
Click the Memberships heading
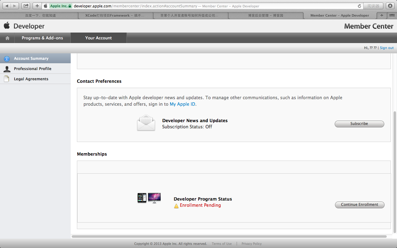[x=92, y=154]
